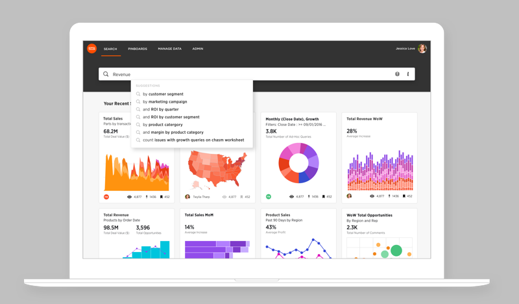Click the orange ThoughtSpot logo icon

pos(91,49)
